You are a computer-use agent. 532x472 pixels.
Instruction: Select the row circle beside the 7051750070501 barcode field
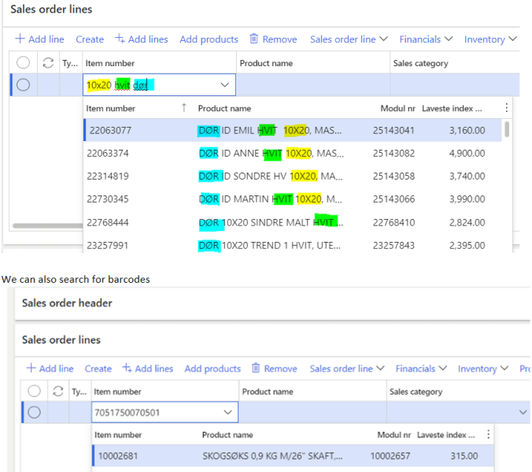coord(34,411)
